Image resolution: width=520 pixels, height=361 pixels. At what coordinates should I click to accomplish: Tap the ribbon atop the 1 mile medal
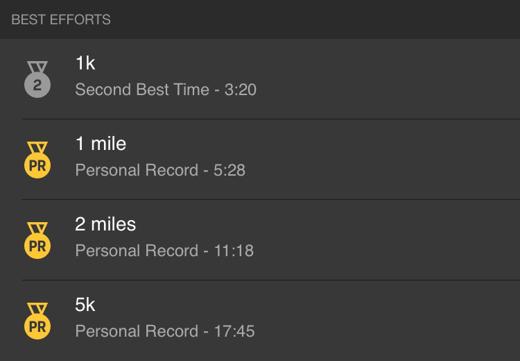click(x=37, y=147)
